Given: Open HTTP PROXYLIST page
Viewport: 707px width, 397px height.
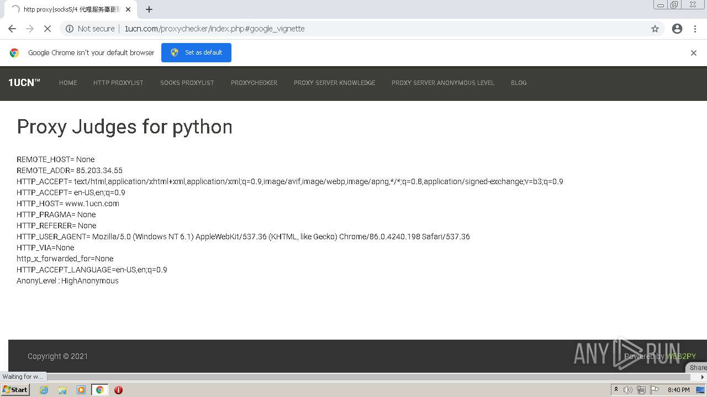Looking at the screenshot, I should point(118,83).
